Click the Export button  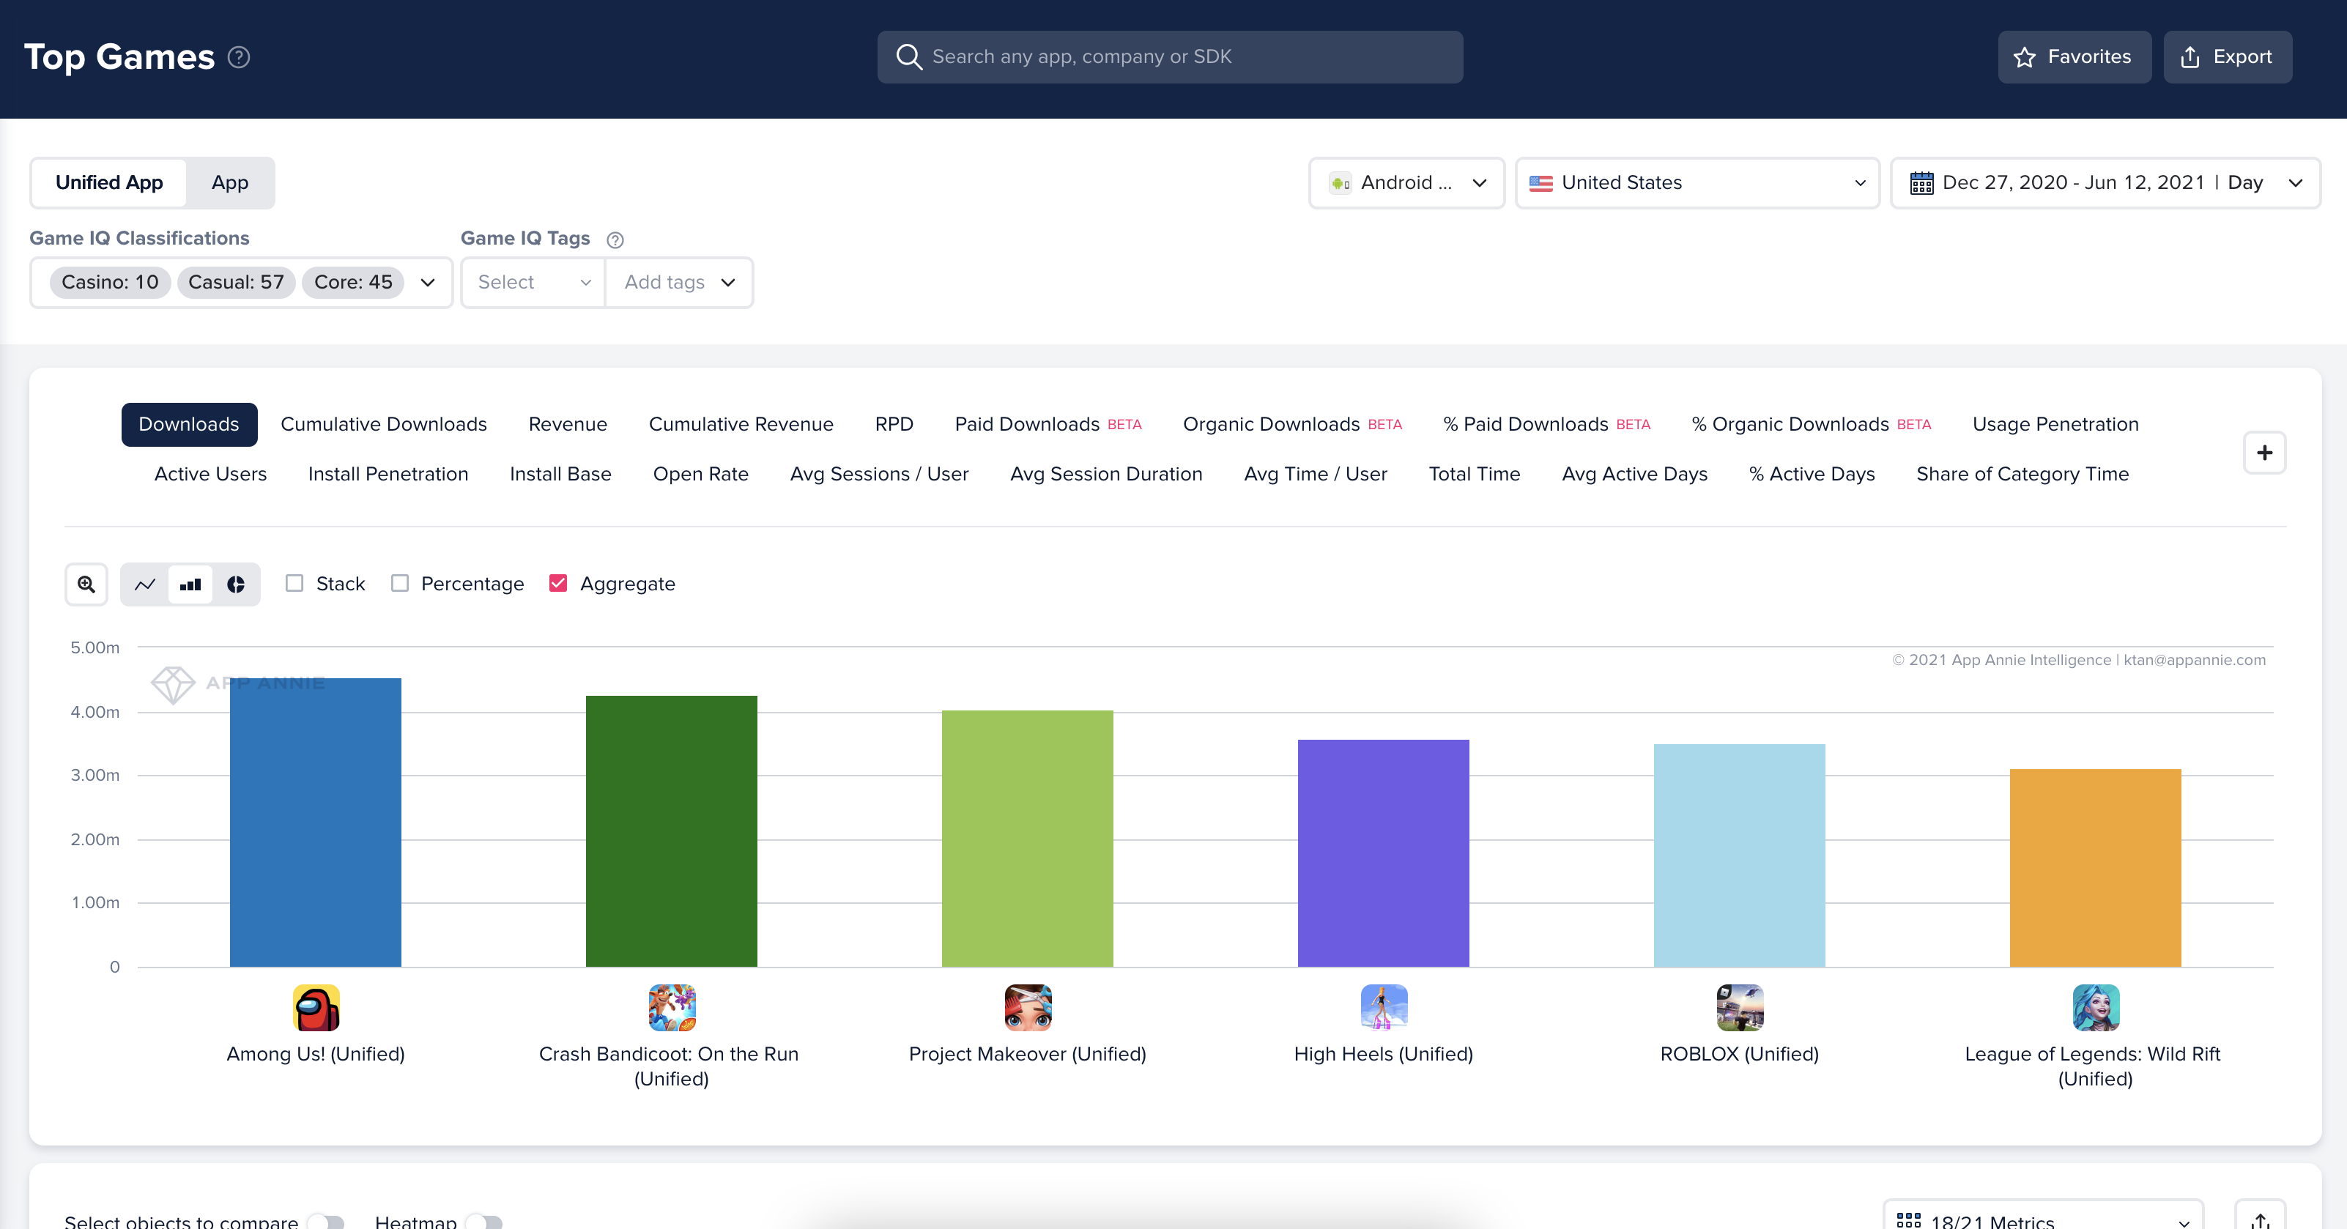tap(2227, 57)
